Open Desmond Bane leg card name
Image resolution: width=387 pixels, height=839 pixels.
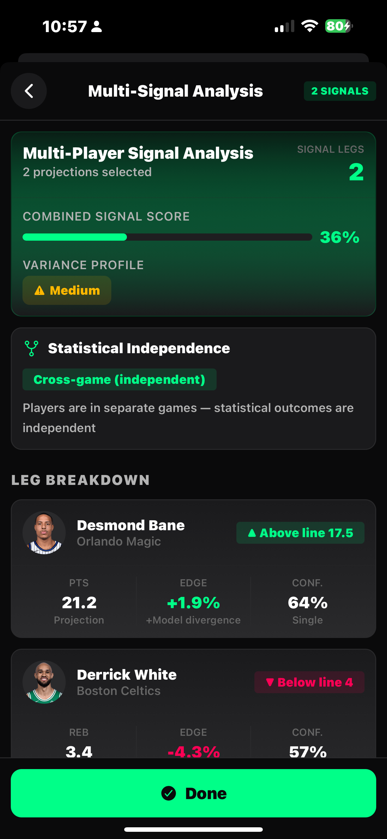click(x=130, y=525)
